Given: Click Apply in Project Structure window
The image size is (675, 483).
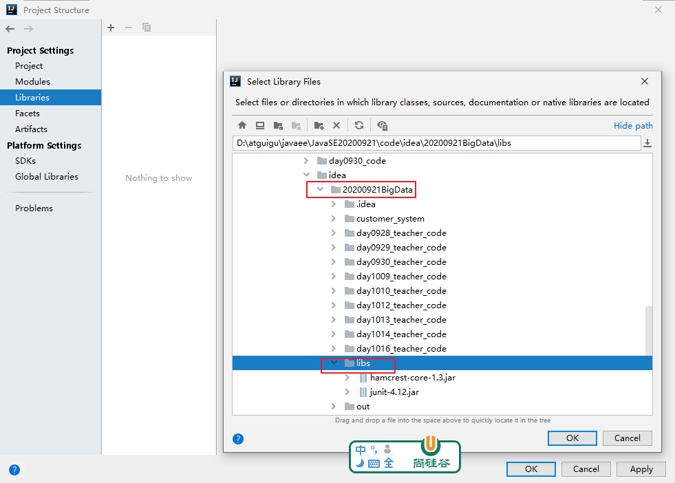Looking at the screenshot, I should (641, 469).
